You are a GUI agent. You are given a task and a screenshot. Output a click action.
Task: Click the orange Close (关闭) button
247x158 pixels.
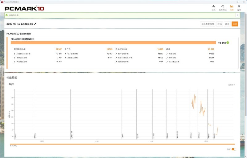click(x=235, y=24)
